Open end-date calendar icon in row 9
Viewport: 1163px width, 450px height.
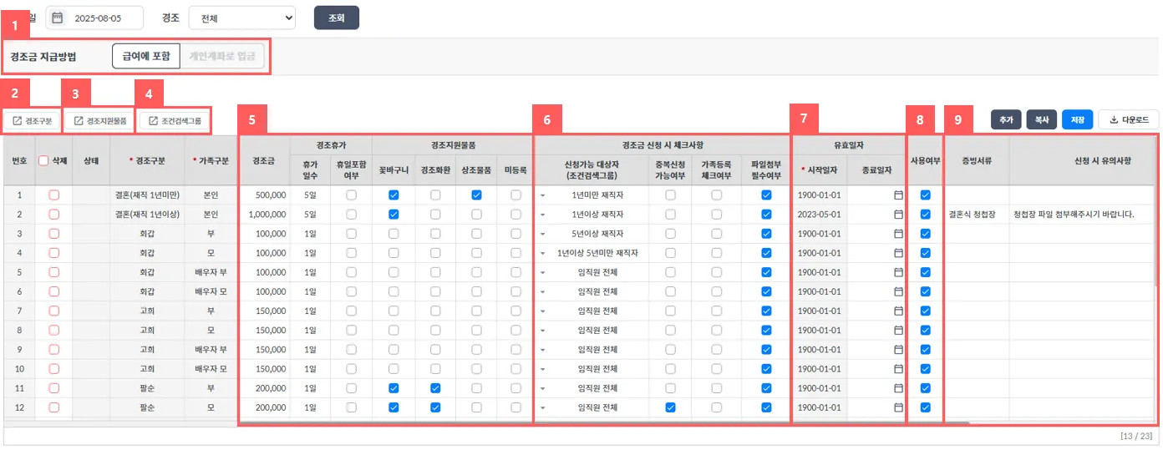[899, 349]
